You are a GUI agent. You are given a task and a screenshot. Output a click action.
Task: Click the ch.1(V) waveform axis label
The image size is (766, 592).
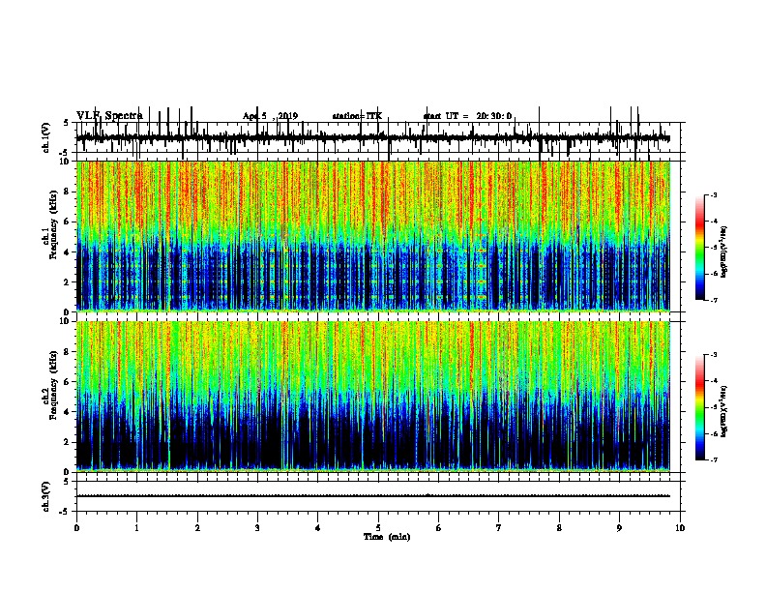46,137
